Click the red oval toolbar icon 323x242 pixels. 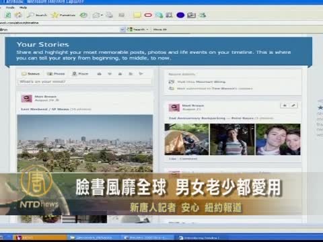pyautogui.click(x=148, y=15)
